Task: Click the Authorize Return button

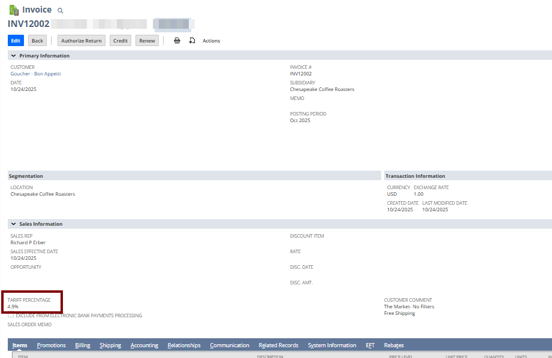Action: pyautogui.click(x=82, y=41)
